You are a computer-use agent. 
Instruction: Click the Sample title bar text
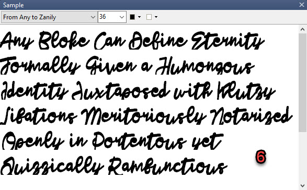pos(13,5)
